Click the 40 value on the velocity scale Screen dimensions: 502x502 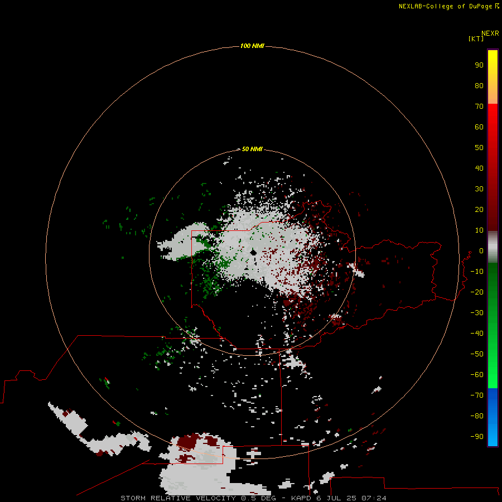click(x=479, y=168)
